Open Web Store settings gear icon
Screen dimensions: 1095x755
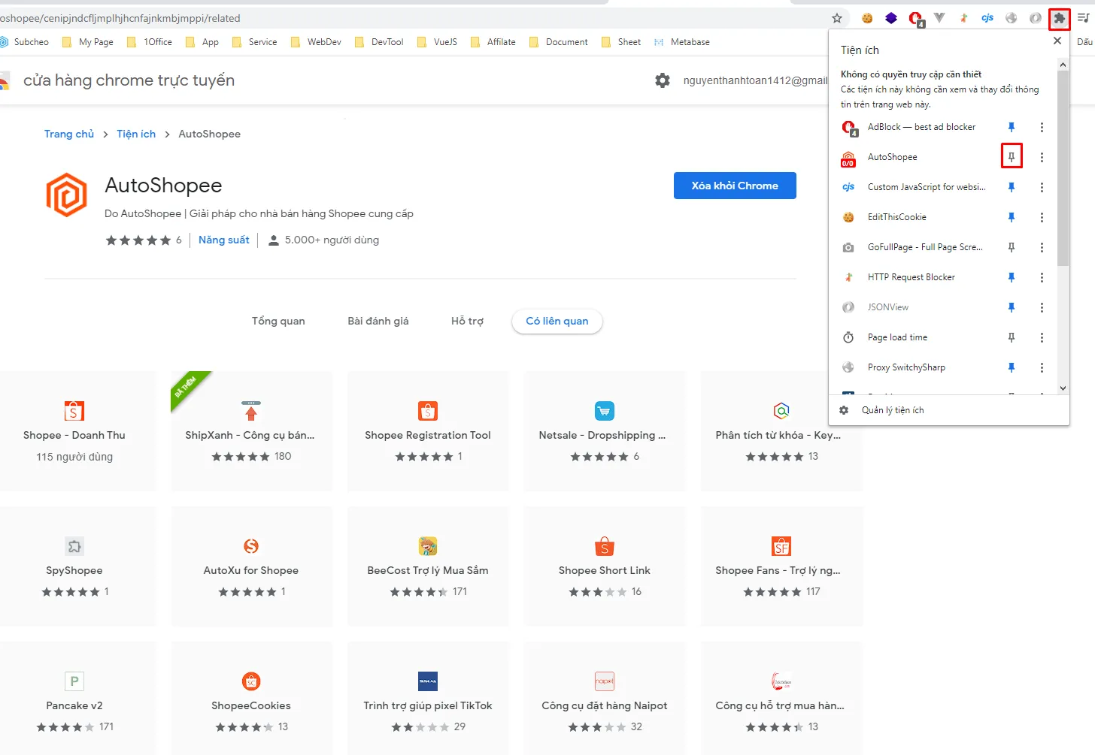[x=663, y=80]
